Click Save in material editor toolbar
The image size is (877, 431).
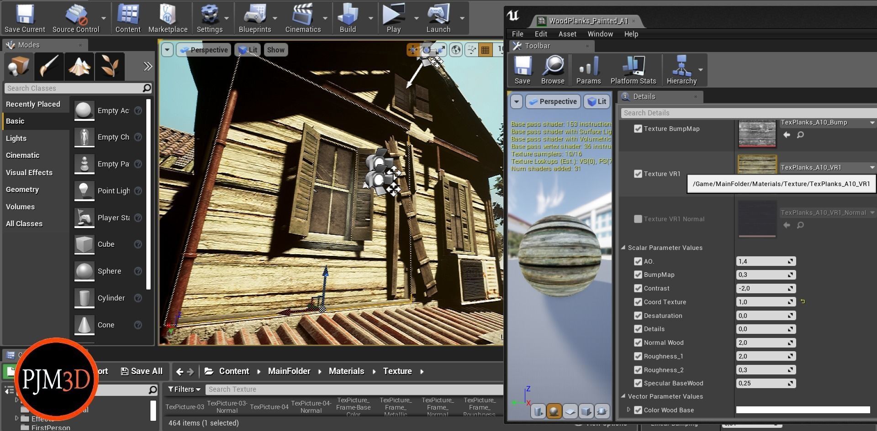[523, 70]
